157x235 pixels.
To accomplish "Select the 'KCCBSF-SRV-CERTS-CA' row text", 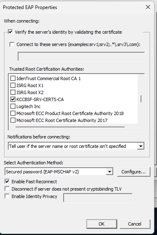I will [40, 99].
